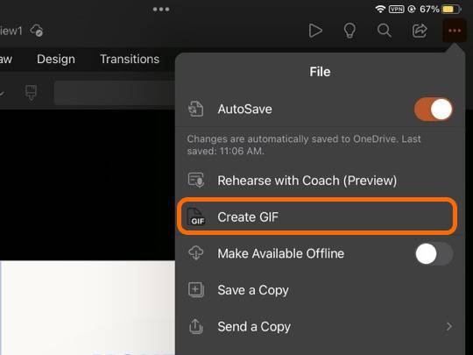Select the format painter brush icon

31,92
